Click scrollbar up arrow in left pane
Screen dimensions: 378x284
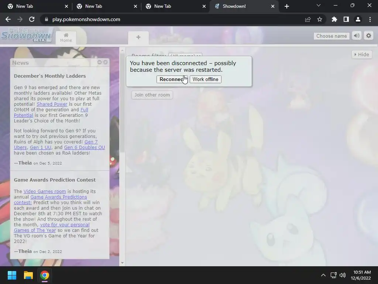click(x=122, y=50)
